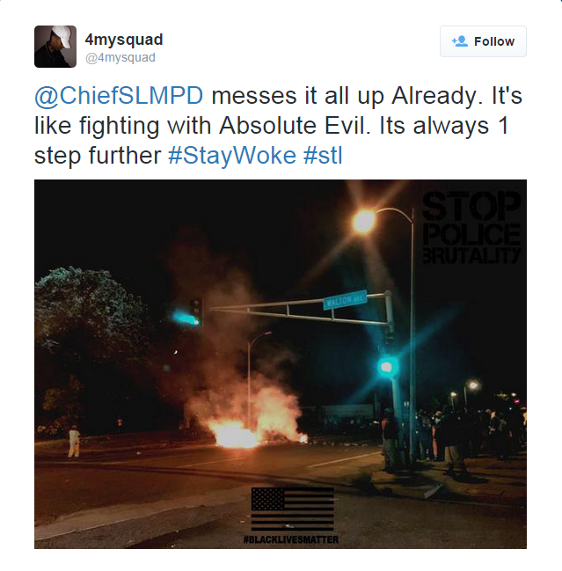This screenshot has height=571, width=562.
Task: Click the Stop Police Brutality watermark
Action: pos(471,227)
